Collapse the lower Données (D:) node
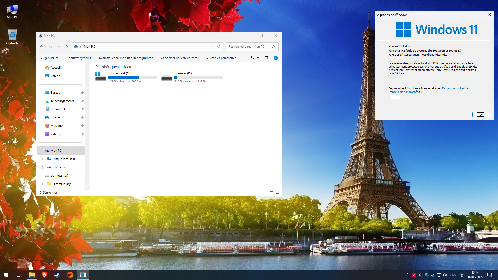 41,176
